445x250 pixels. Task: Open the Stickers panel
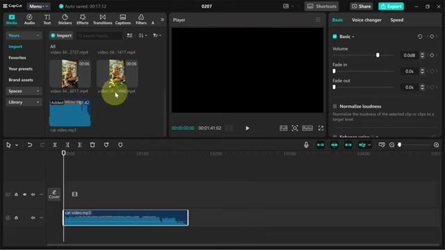pos(65,19)
